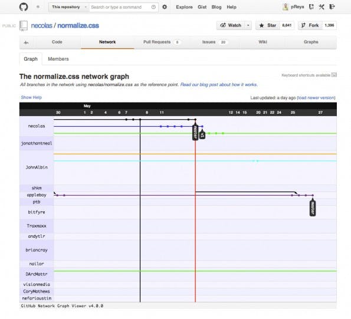This screenshot has height=319, width=351.
Task: Click the Watch button
Action: pos(231,25)
